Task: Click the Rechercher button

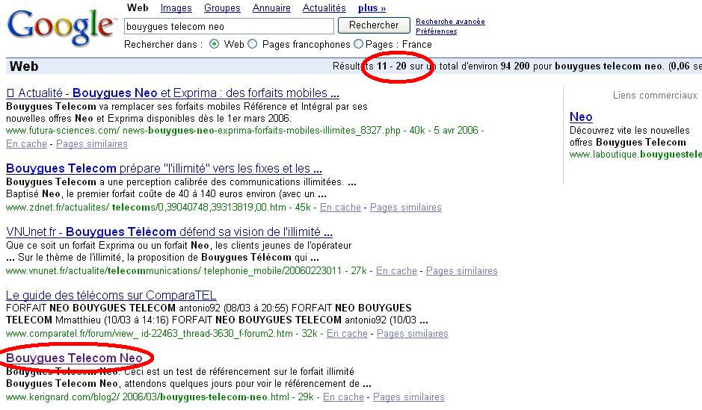Action: click(374, 25)
